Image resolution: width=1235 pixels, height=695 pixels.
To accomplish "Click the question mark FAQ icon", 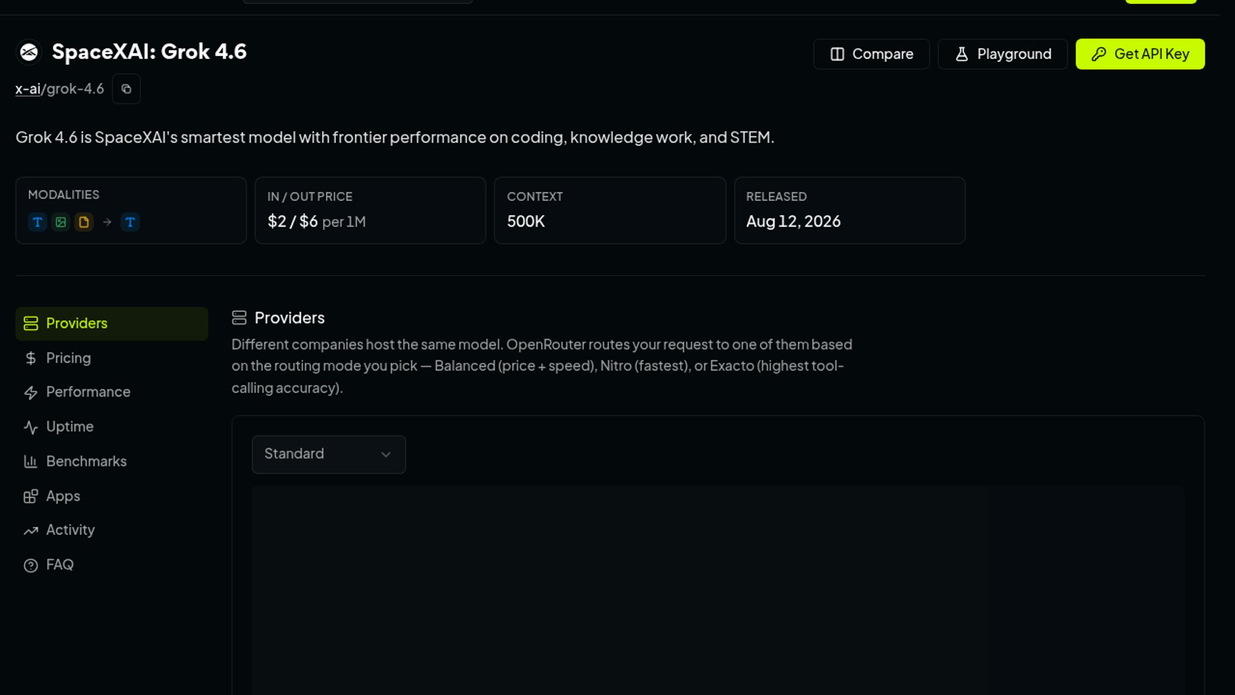I will 31,566.
